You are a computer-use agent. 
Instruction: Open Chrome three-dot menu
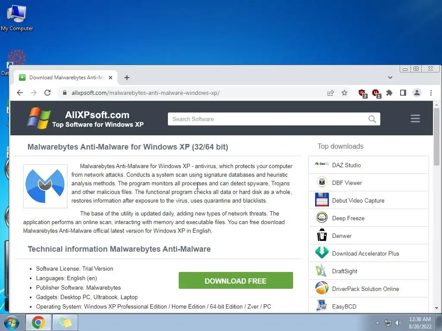431,93
